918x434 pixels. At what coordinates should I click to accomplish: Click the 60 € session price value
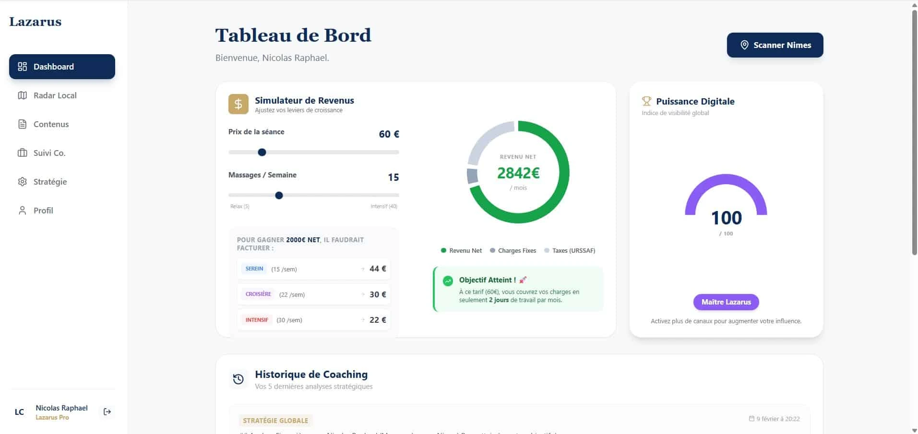pos(389,134)
